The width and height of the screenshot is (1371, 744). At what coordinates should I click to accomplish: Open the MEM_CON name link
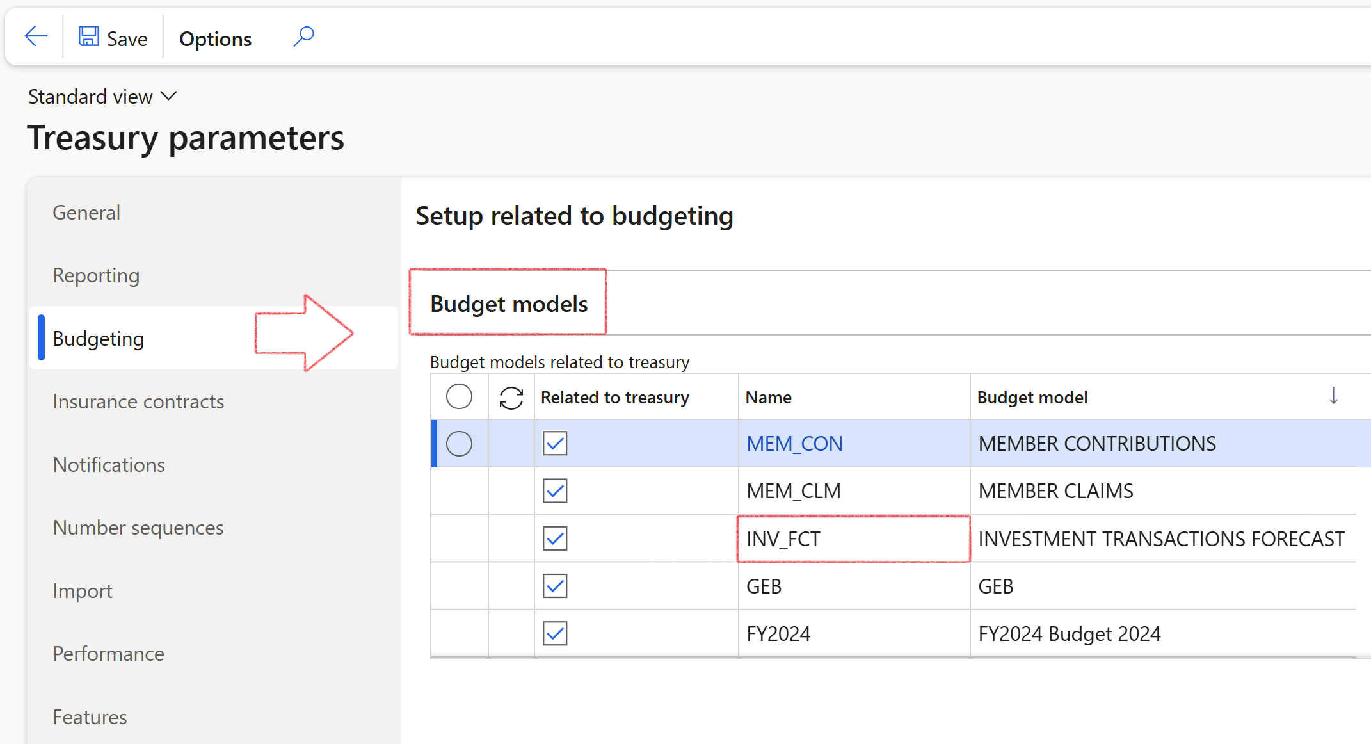pyautogui.click(x=794, y=444)
